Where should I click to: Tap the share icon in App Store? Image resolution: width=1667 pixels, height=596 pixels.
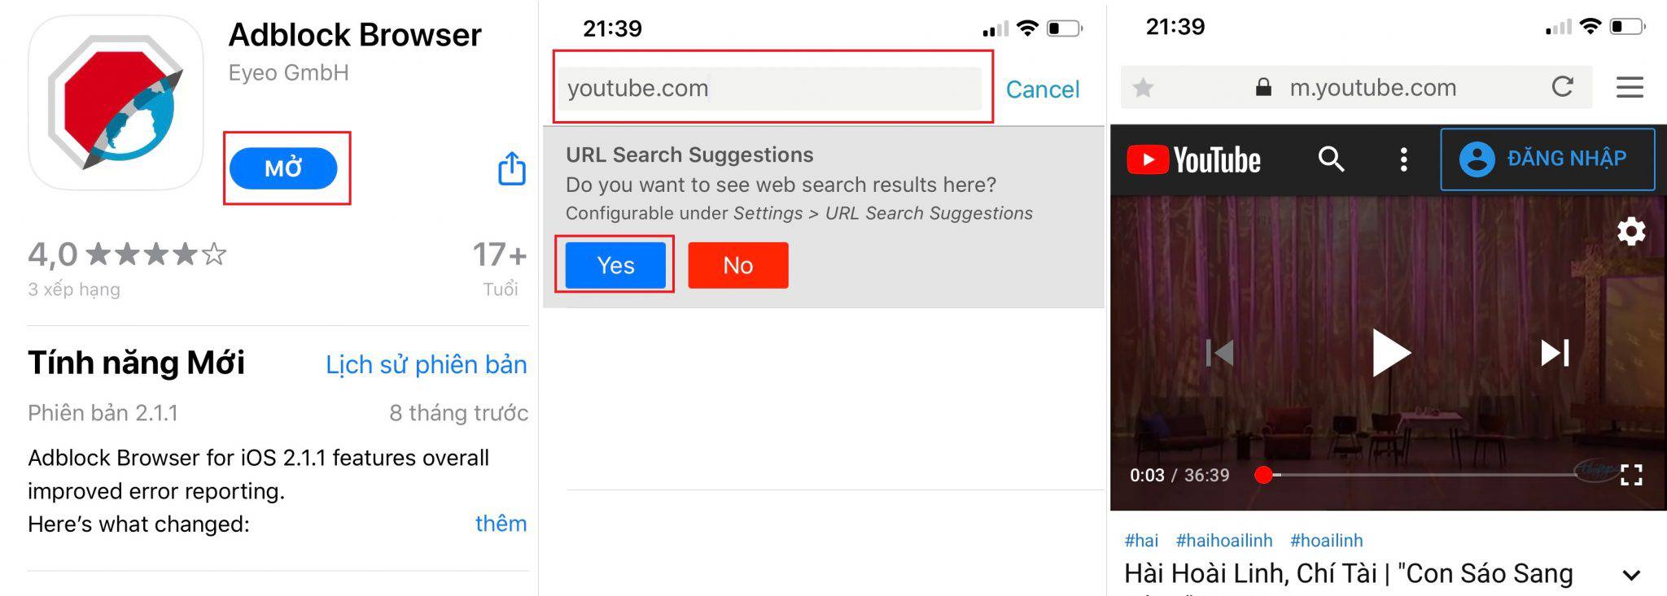[511, 168]
